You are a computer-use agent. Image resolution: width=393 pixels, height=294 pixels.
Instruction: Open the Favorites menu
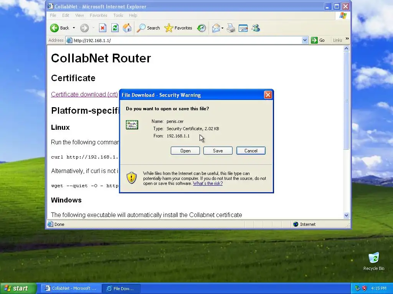tap(98, 15)
